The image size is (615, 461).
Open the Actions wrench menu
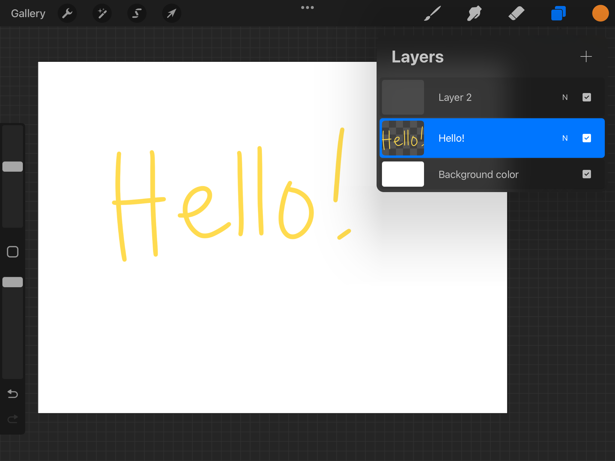67,13
